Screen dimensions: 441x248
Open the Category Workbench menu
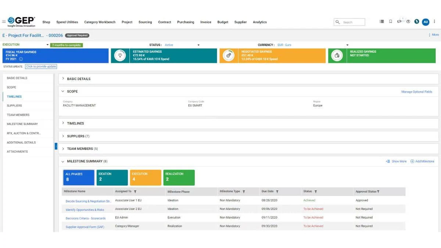[100, 22]
